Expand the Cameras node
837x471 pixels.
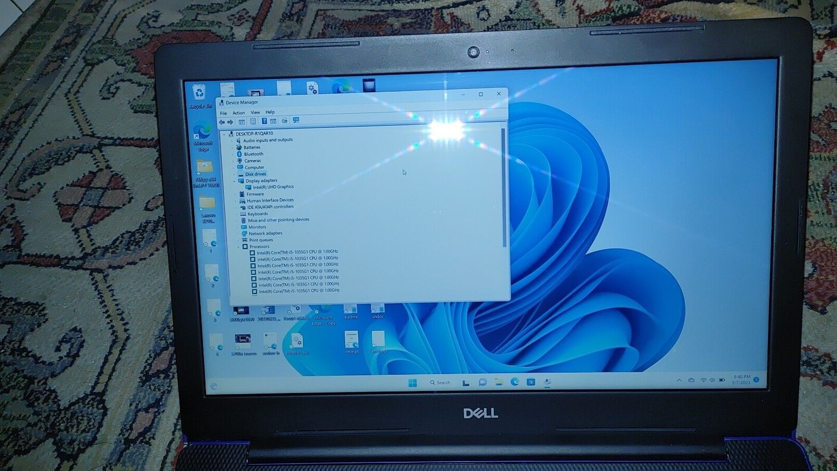pyautogui.click(x=234, y=162)
